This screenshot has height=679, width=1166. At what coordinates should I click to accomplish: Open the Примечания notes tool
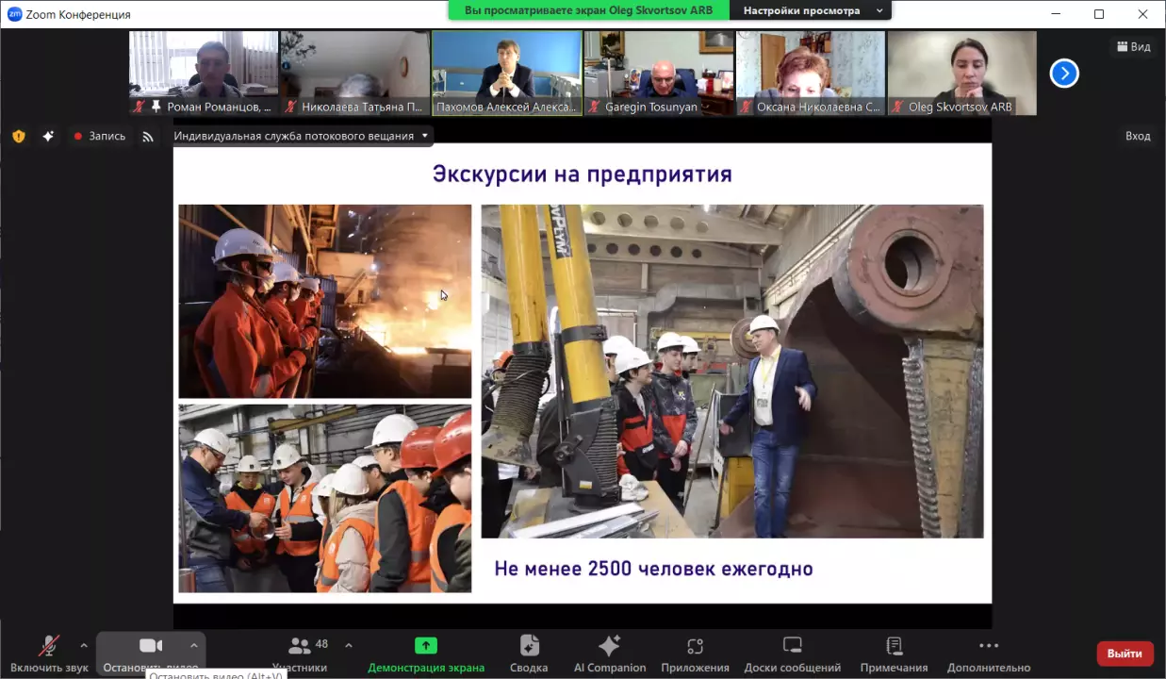(894, 654)
